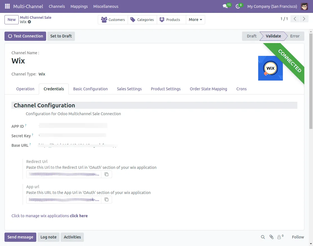Click the Test Connection button
This screenshot has height=246, width=313.
click(x=25, y=36)
